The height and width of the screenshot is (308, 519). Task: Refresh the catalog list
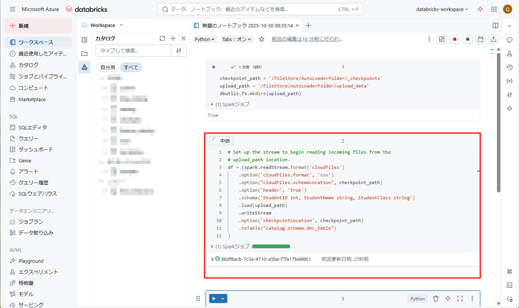pyautogui.click(x=162, y=38)
